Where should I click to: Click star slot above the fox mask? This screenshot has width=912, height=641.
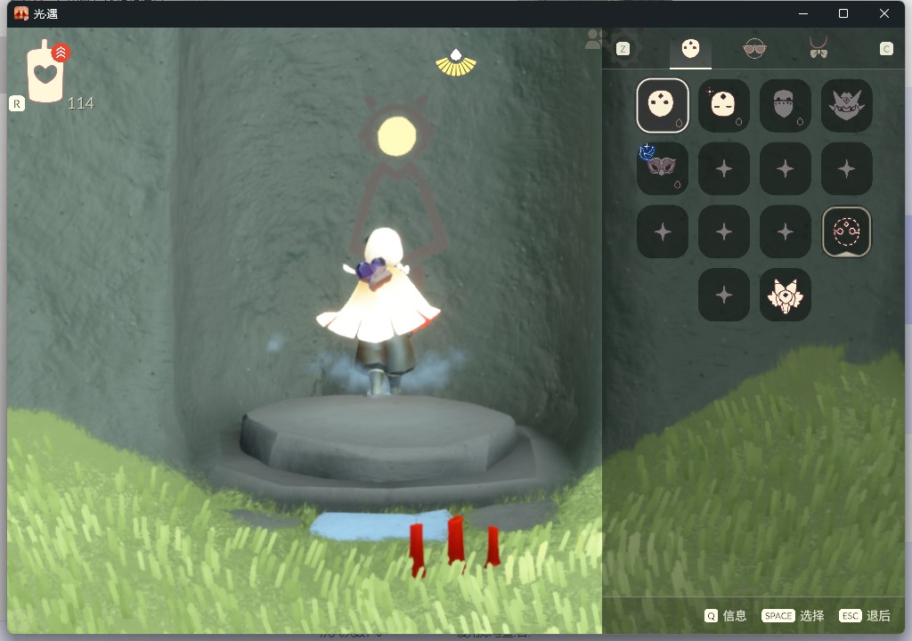pyautogui.click(x=786, y=231)
